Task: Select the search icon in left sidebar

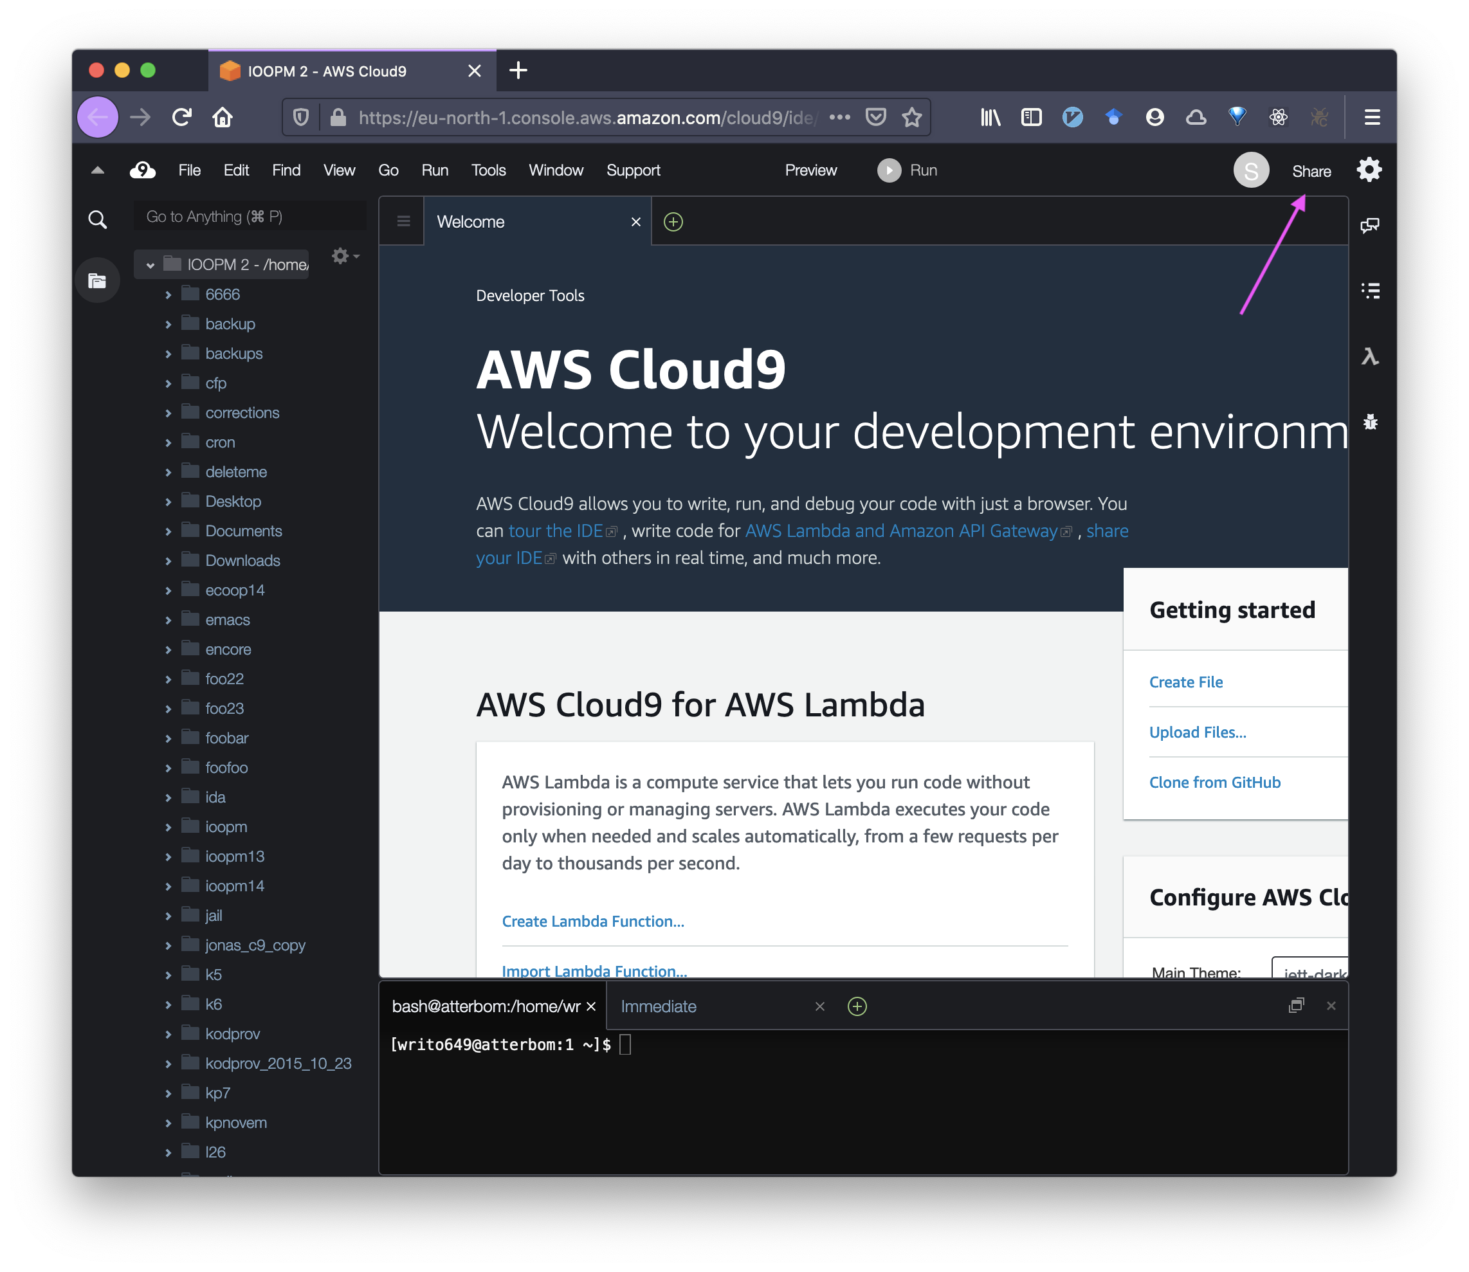Action: (97, 216)
